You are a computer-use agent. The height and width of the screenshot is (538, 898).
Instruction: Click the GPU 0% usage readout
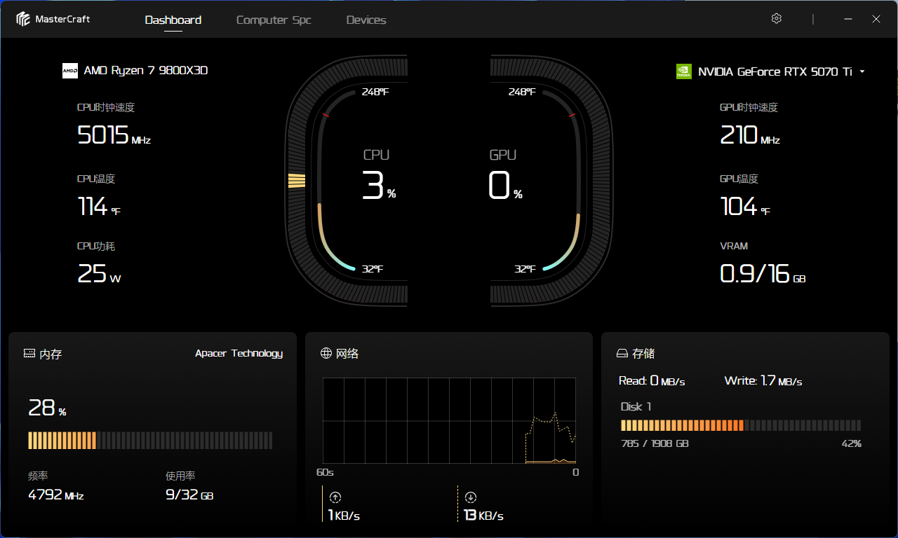tap(505, 186)
